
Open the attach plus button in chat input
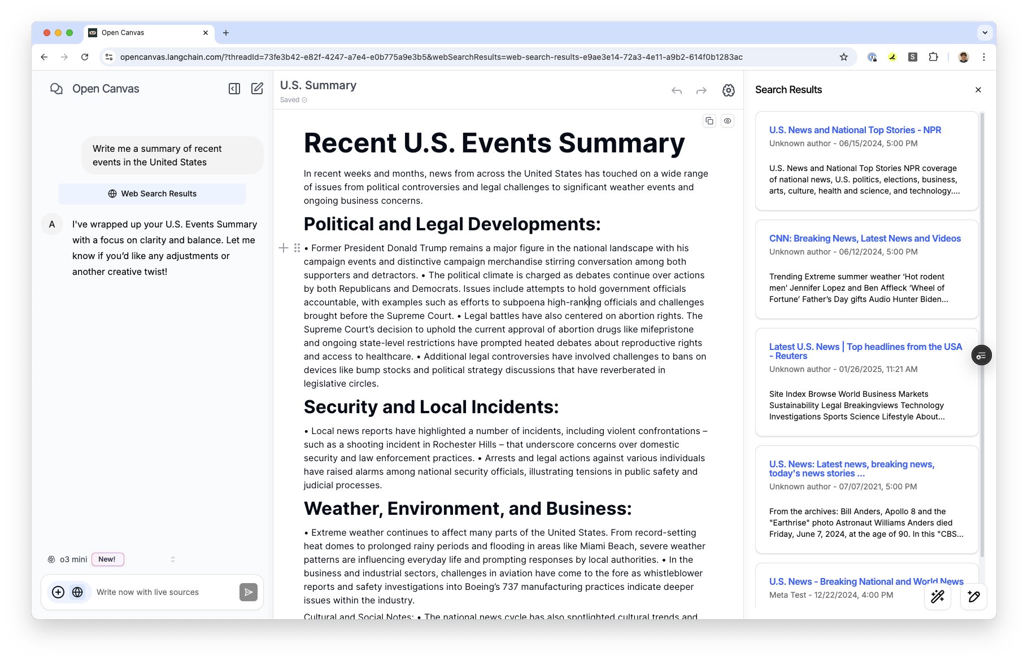coord(58,592)
